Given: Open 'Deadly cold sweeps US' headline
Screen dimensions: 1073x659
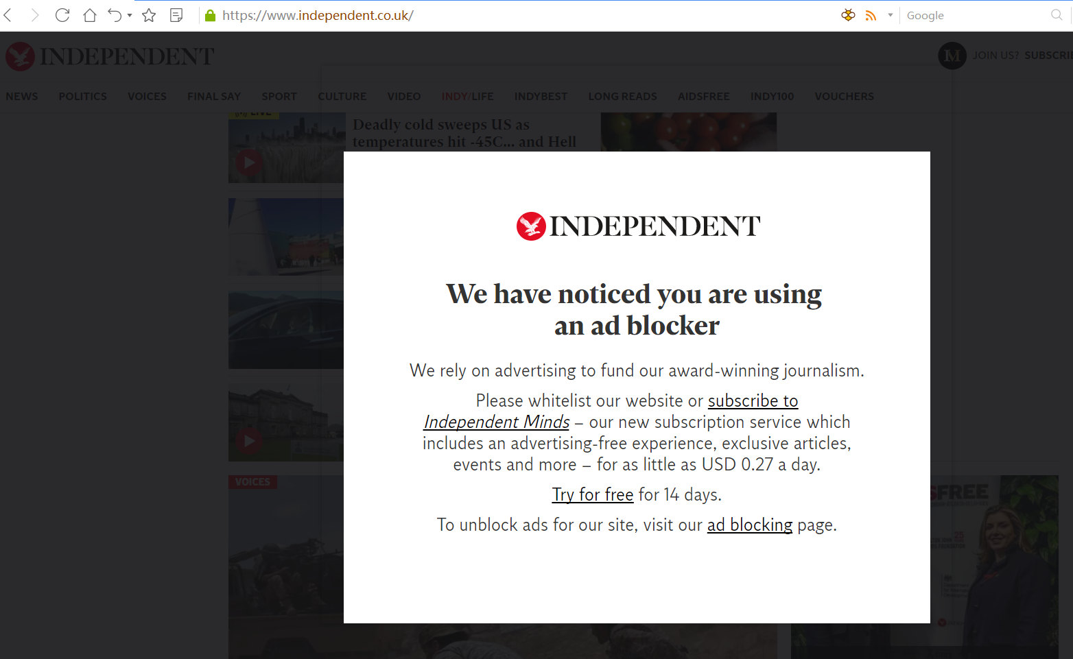Looking at the screenshot, I should pyautogui.click(x=464, y=133).
